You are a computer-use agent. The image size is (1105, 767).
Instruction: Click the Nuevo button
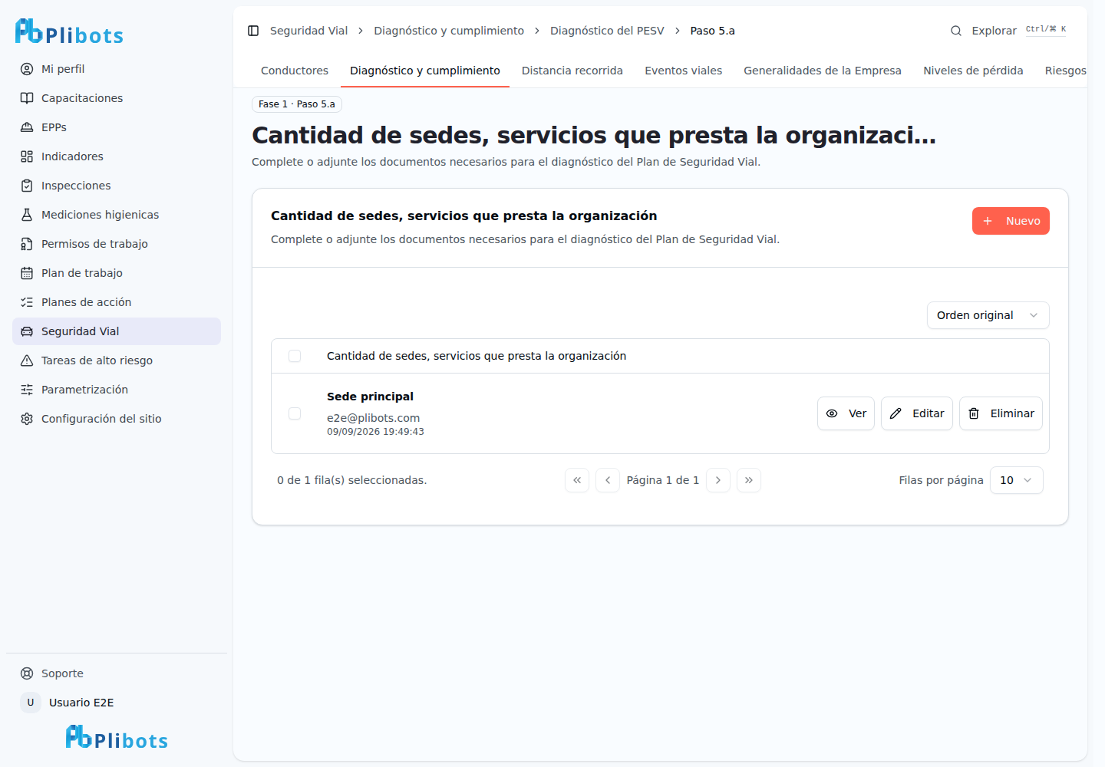point(1011,221)
